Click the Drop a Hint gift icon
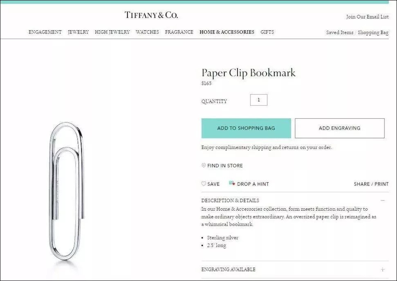This screenshot has width=397, height=281. (x=232, y=183)
